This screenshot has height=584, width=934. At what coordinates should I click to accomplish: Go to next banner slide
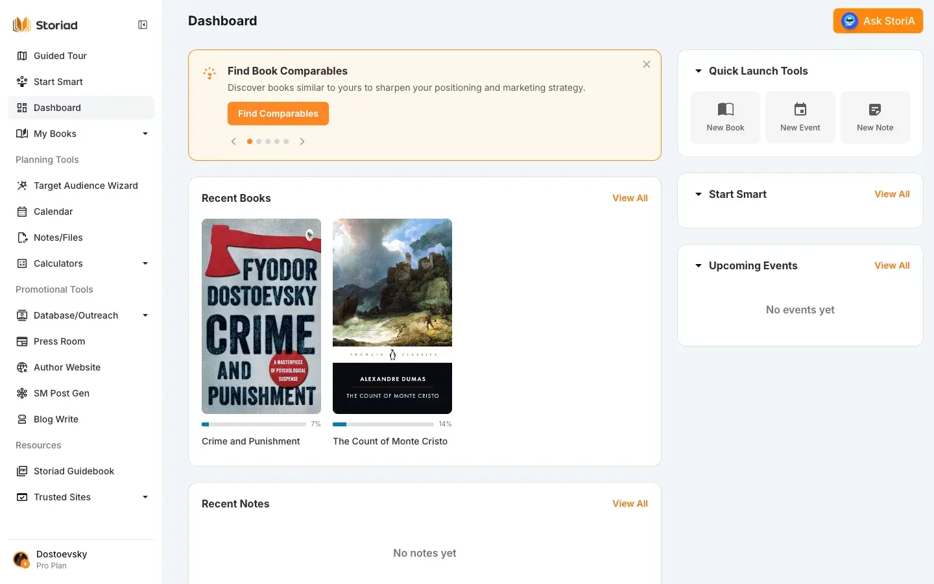[x=302, y=141]
